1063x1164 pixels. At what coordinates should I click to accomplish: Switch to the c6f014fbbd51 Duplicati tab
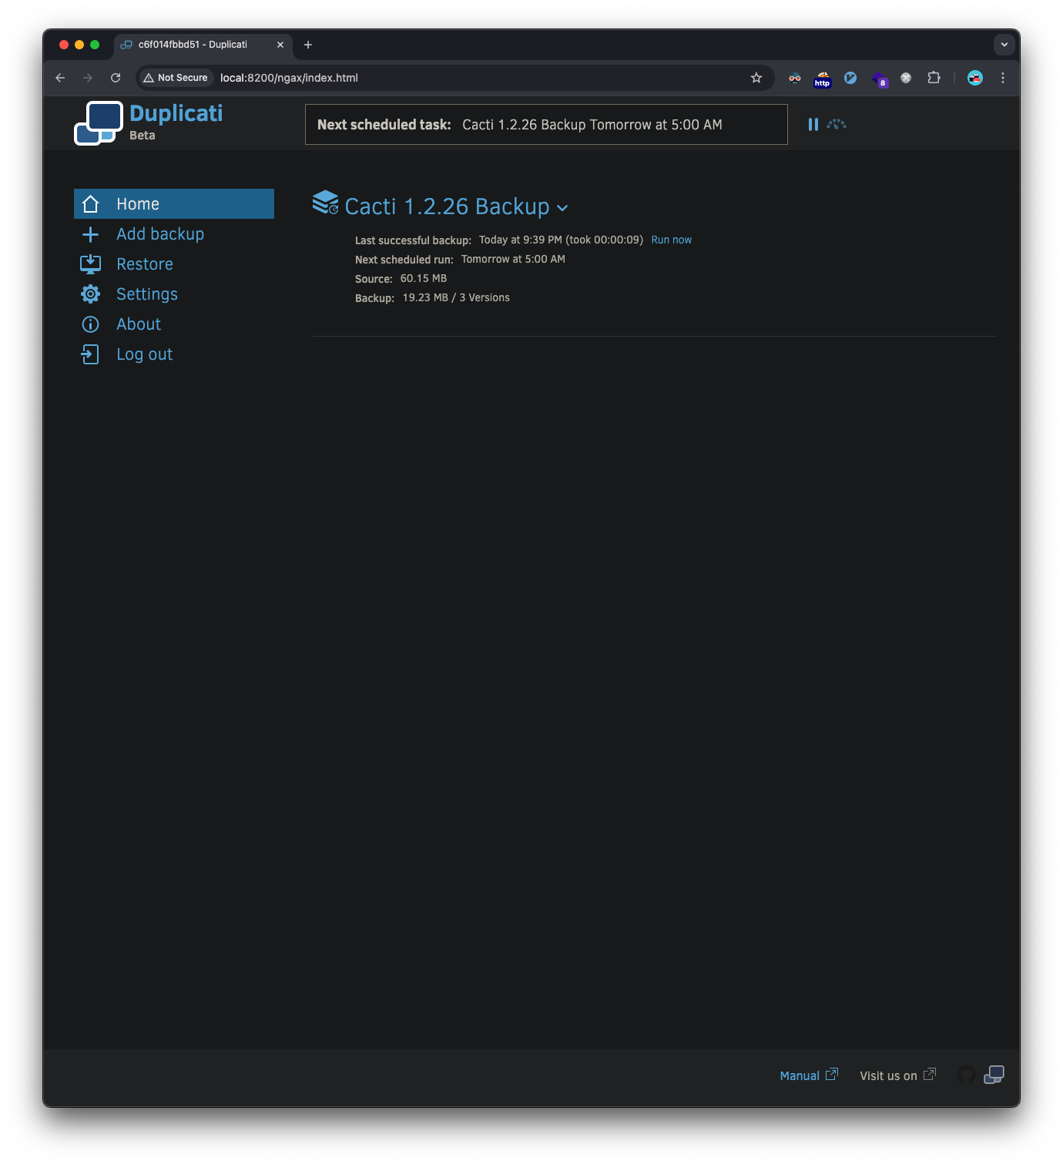click(x=193, y=45)
